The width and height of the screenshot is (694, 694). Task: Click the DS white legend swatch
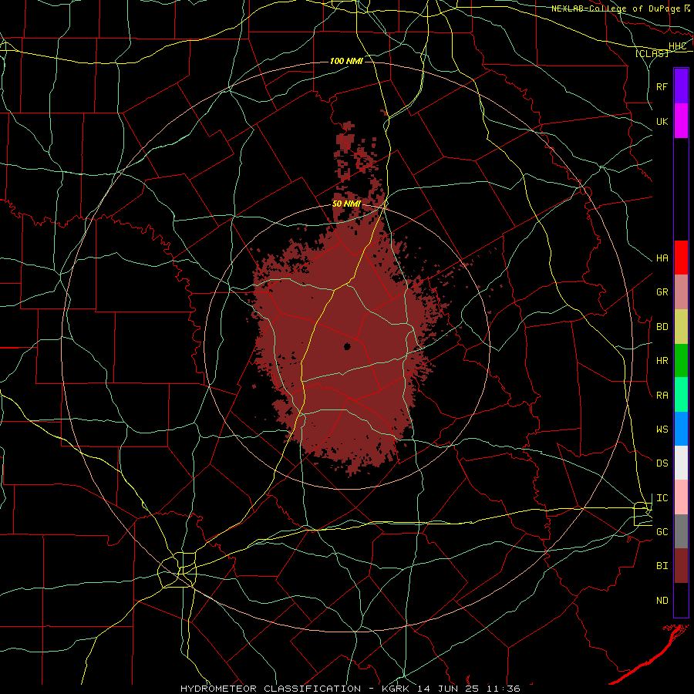click(x=681, y=463)
